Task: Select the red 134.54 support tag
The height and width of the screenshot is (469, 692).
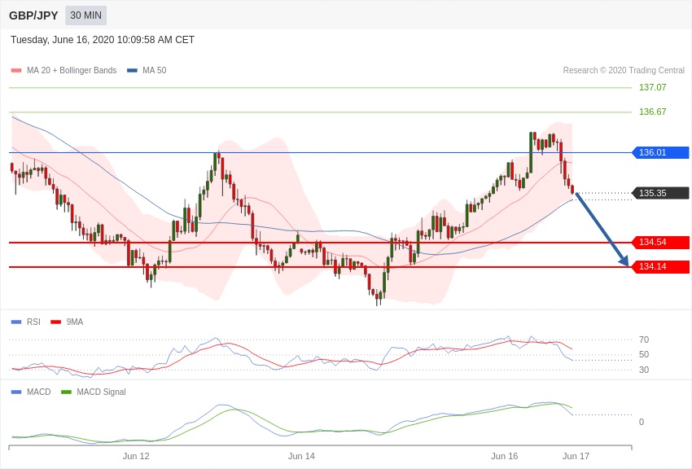Action: click(661, 243)
